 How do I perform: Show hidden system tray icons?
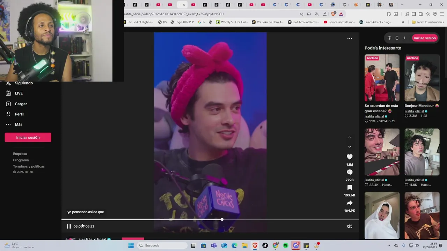point(389,245)
